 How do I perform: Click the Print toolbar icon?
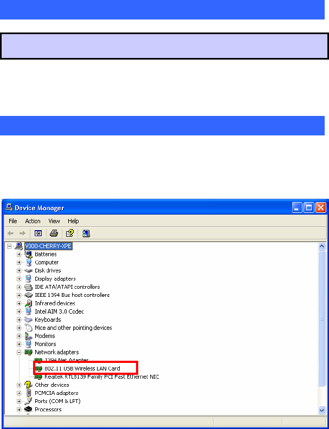(54, 233)
